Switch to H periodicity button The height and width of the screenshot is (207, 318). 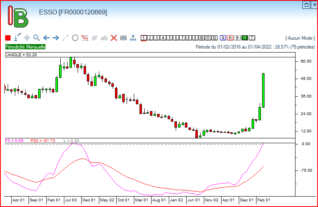click(x=230, y=38)
